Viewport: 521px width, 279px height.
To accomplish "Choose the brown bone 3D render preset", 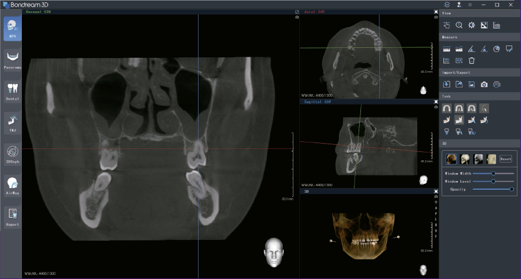I will click(x=451, y=159).
